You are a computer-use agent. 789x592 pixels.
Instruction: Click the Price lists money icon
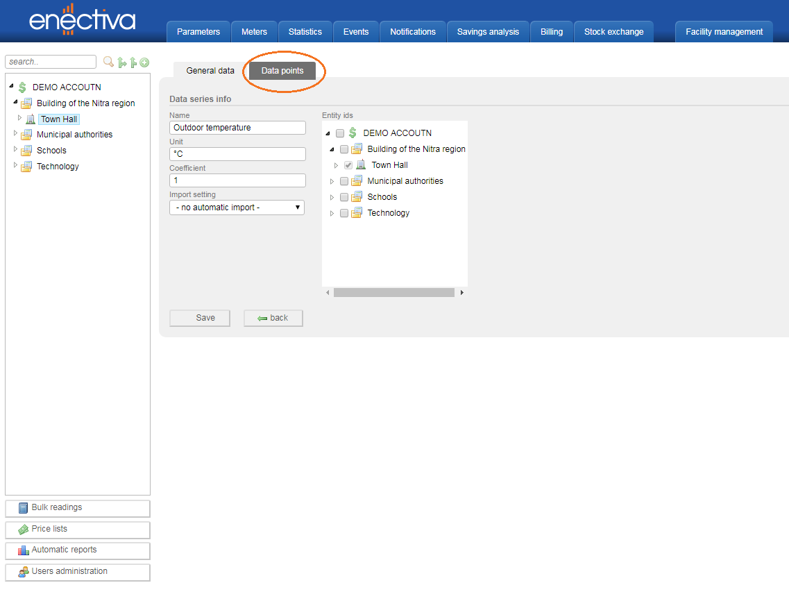coord(23,529)
